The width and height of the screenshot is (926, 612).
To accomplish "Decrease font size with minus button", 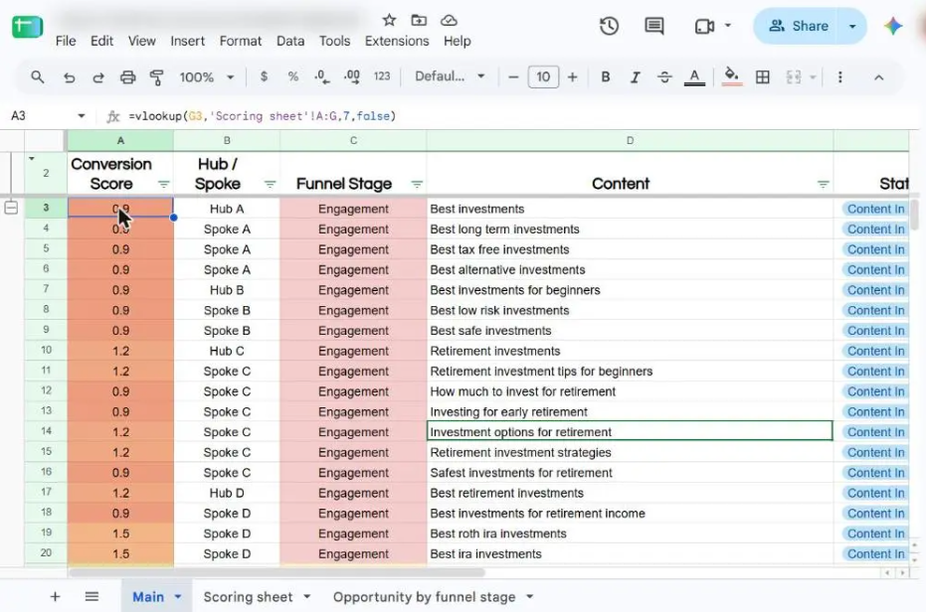I will (513, 76).
